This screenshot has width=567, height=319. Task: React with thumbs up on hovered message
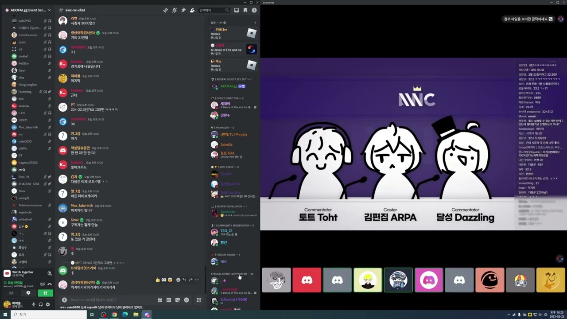158,280
